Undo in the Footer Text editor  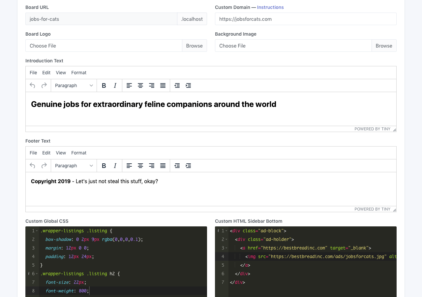pyautogui.click(x=32, y=166)
